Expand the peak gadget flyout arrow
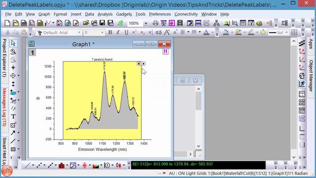Image resolution: width=316 pixels, height=178 pixels. 144,64
